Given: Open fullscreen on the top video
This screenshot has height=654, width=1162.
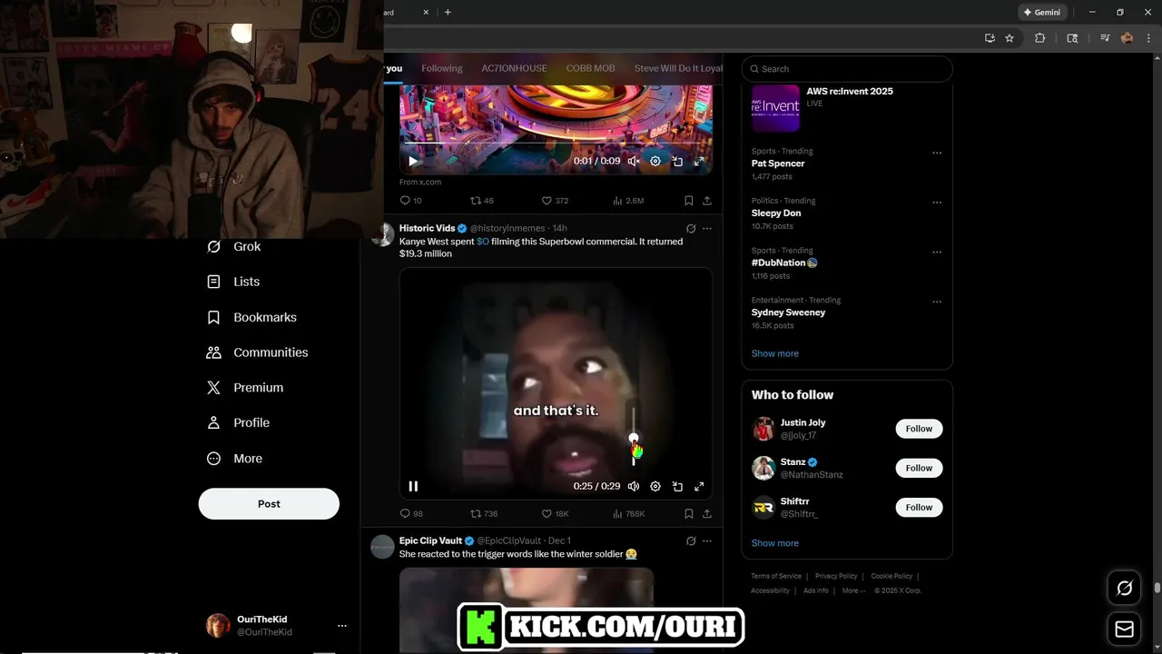Looking at the screenshot, I should [699, 161].
